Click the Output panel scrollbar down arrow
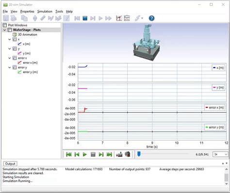 click(227, 183)
